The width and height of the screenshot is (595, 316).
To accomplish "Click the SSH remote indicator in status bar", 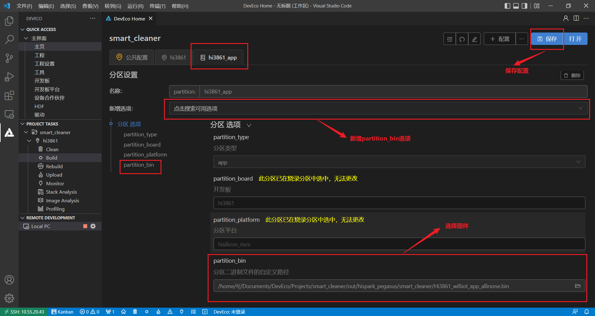I will (24, 312).
